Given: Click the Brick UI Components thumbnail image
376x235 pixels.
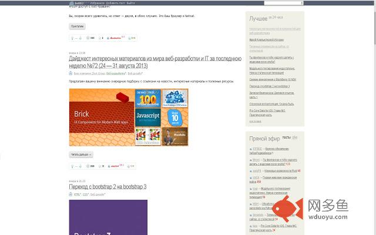Looking at the screenshot, I should coord(102,117).
